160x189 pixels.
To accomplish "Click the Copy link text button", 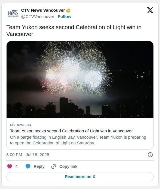I will pos(68,166).
